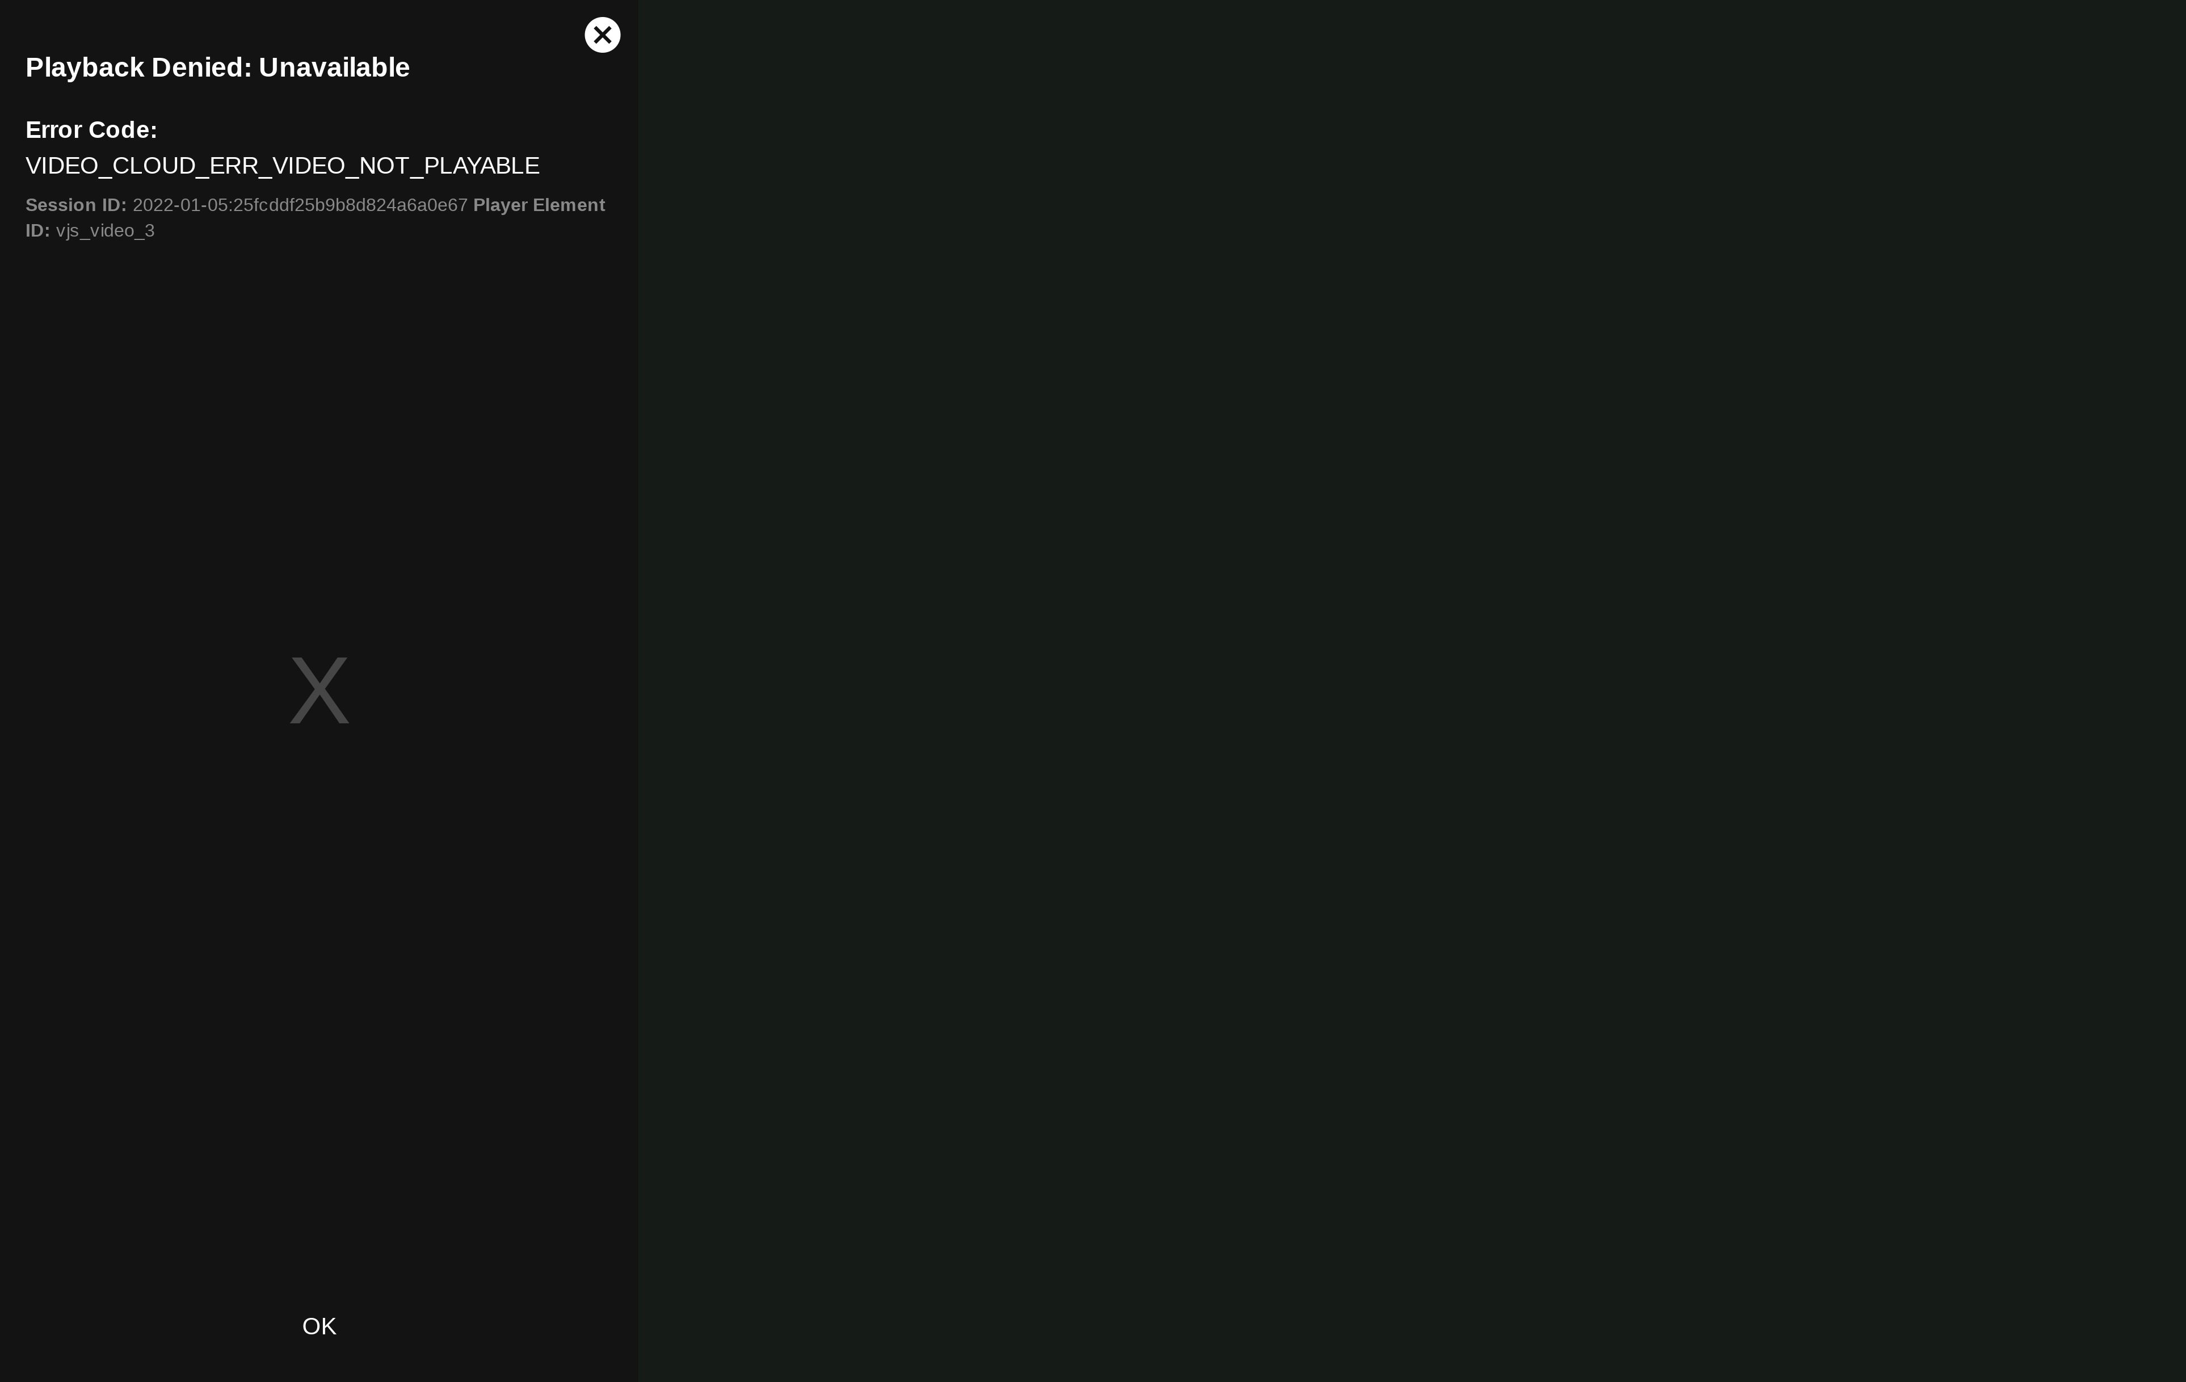This screenshot has width=2186, height=1382.
Task: Click the Error Code label
Action: [x=91, y=130]
